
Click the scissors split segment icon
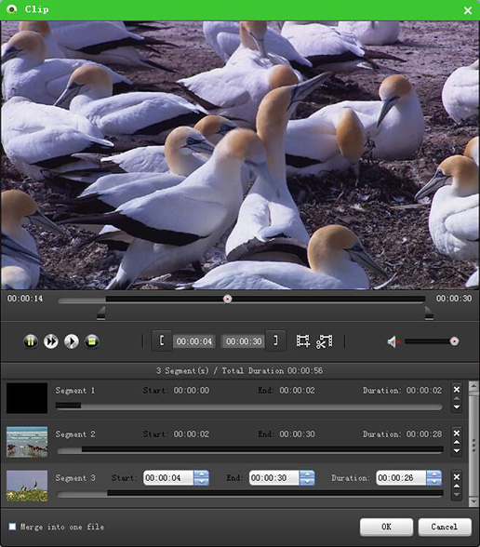325,341
